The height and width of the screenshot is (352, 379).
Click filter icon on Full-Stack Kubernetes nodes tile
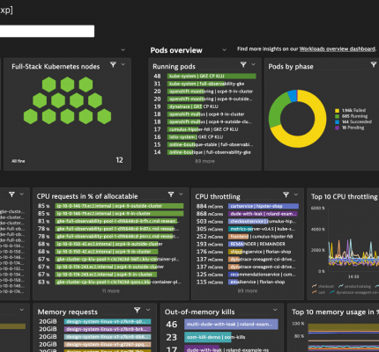tap(113, 65)
